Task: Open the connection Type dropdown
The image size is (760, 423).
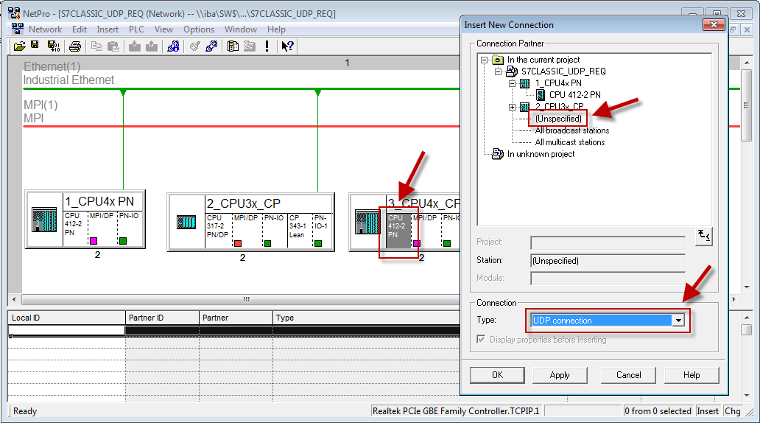Action: (x=678, y=321)
